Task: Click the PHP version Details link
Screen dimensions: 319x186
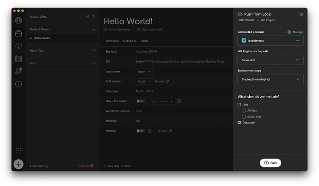Action: pyautogui.click(x=159, y=81)
